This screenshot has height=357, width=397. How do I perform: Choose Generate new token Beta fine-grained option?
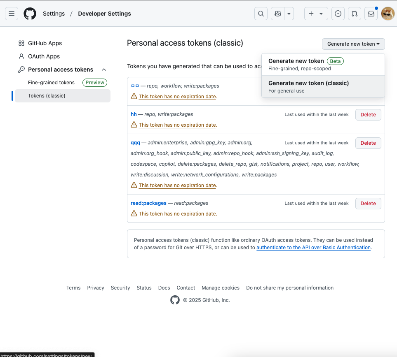pyautogui.click(x=323, y=65)
